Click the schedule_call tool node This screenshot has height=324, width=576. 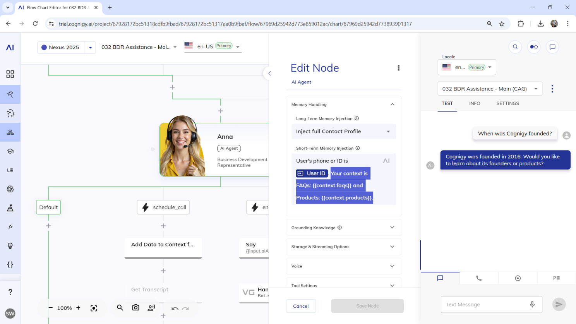tap(163, 207)
